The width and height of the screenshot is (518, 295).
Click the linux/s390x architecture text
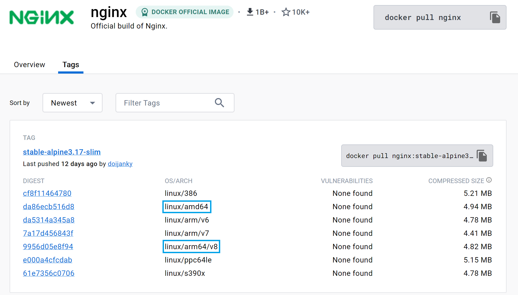tap(185, 273)
